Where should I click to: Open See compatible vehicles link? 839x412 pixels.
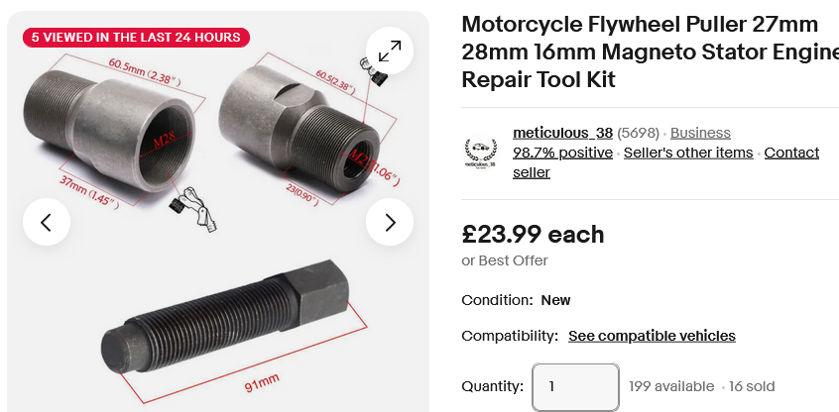pos(652,336)
